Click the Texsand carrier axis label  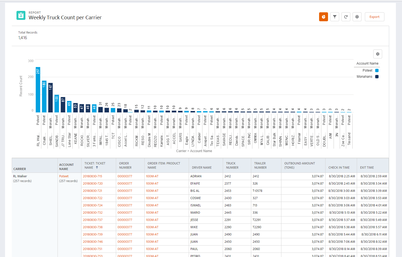[x=349, y=139]
